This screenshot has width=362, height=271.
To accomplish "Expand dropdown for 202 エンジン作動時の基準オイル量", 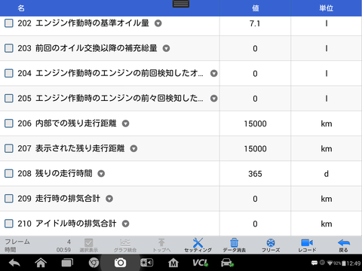I will coord(158,23).
